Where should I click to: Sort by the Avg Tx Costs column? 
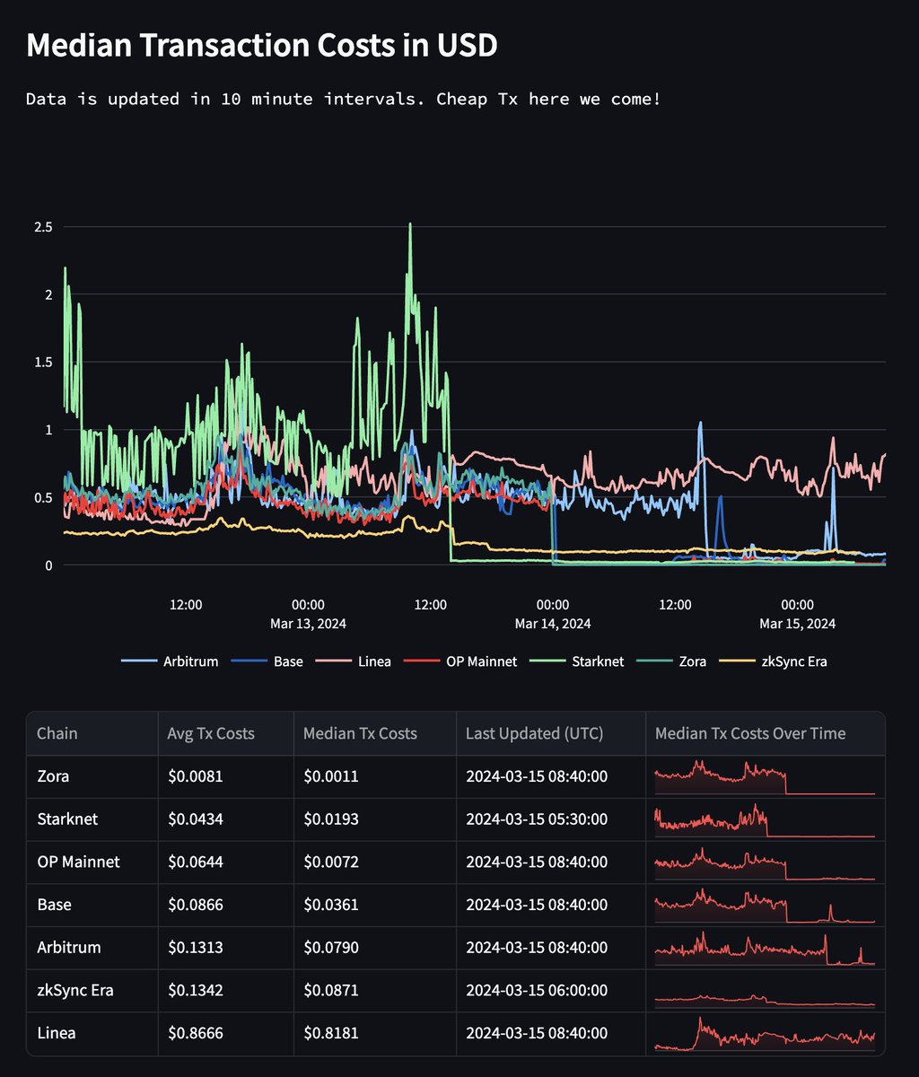[207, 733]
